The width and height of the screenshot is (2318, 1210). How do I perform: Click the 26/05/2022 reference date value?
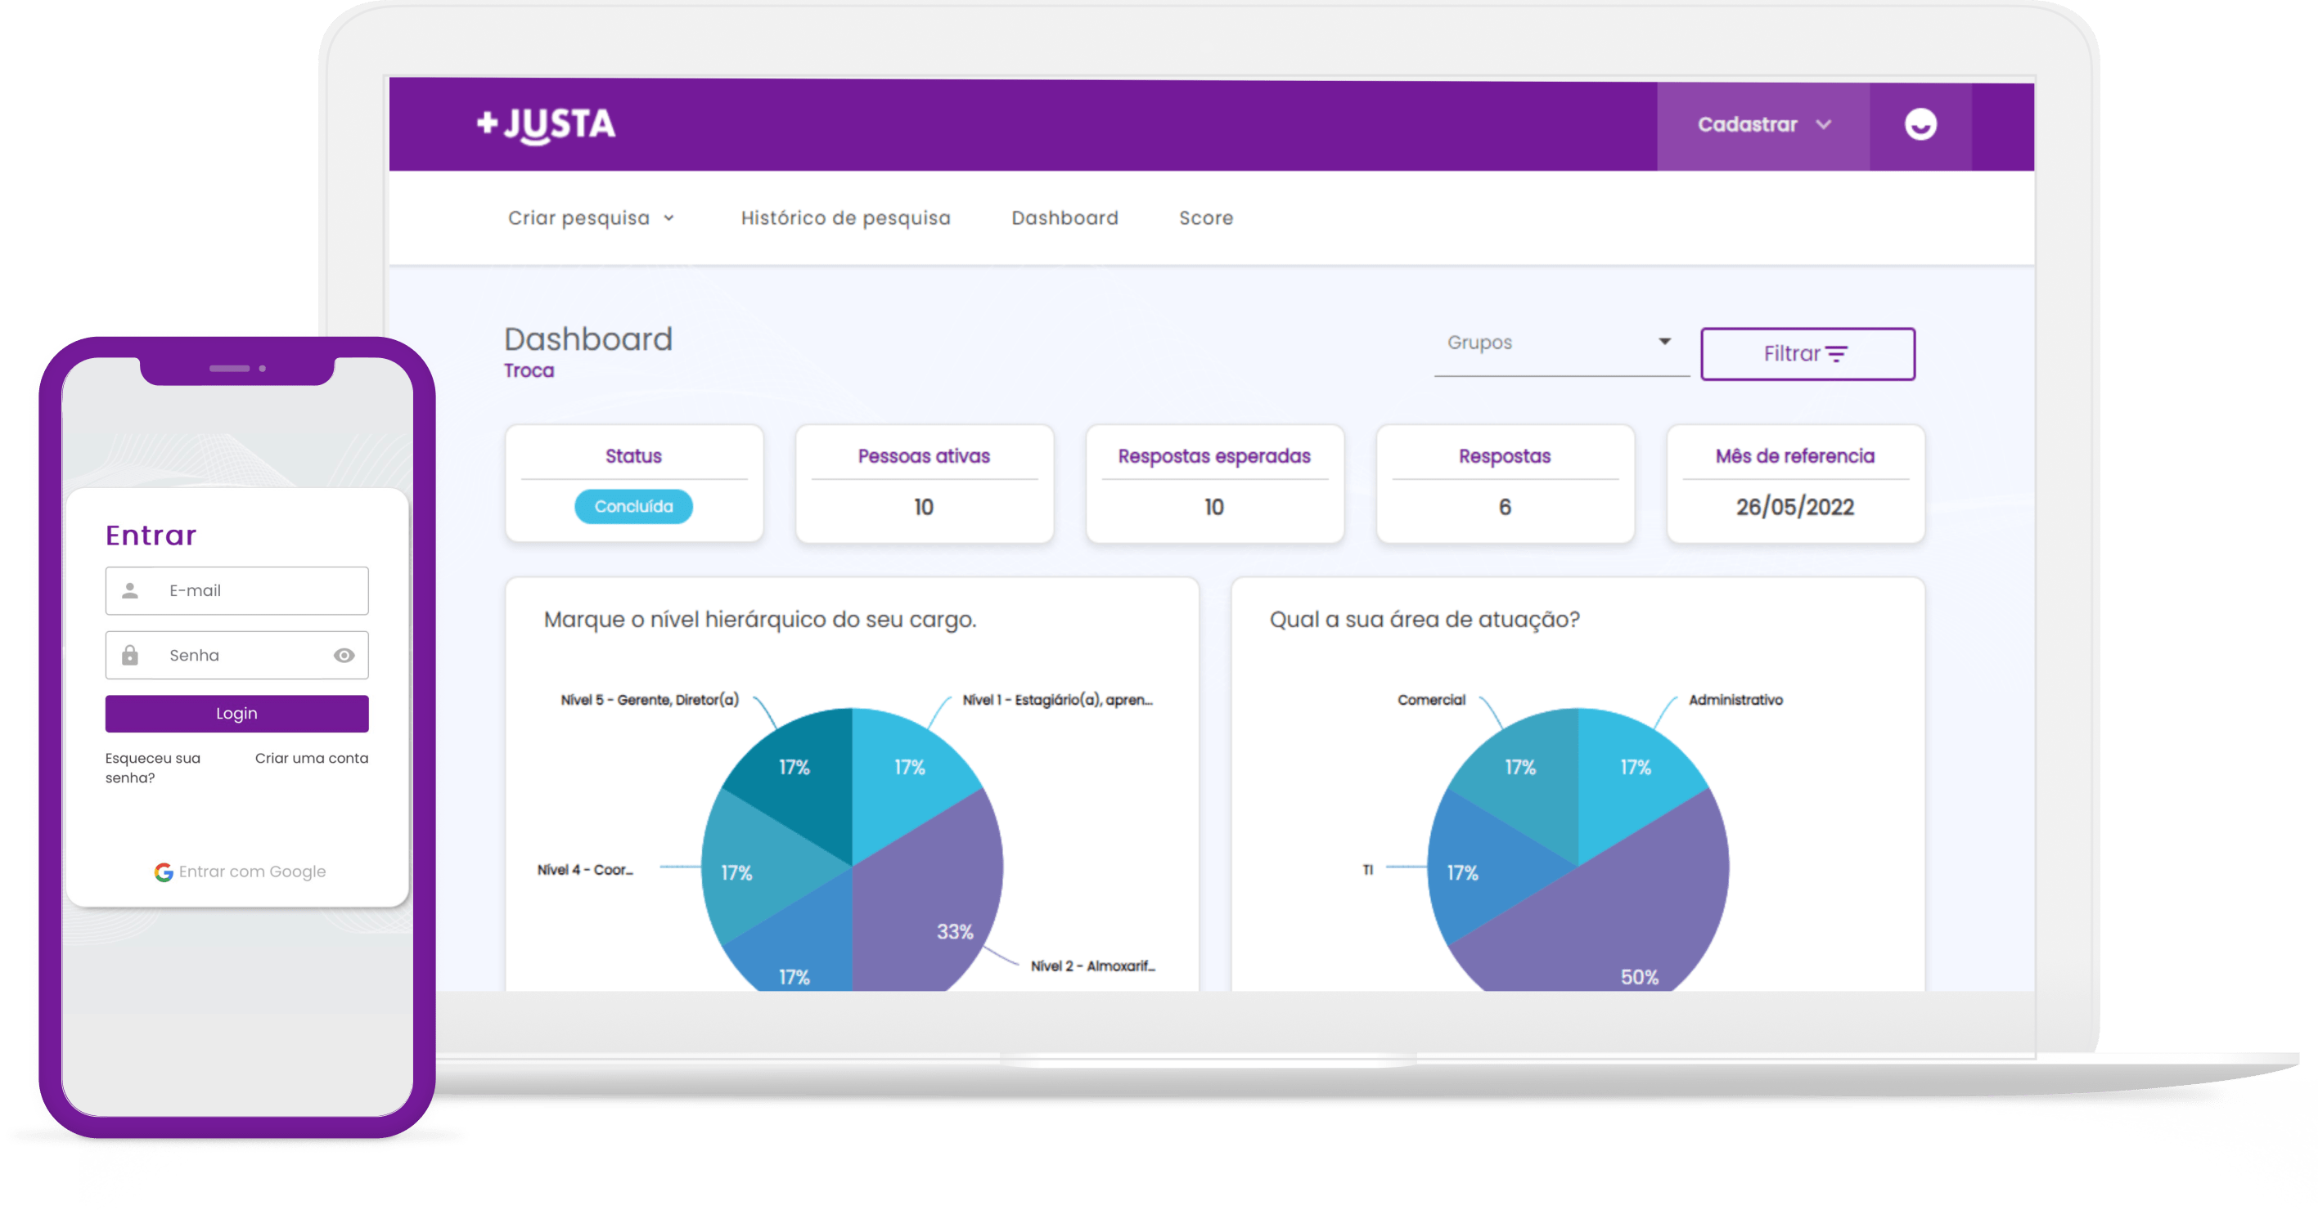1795,507
